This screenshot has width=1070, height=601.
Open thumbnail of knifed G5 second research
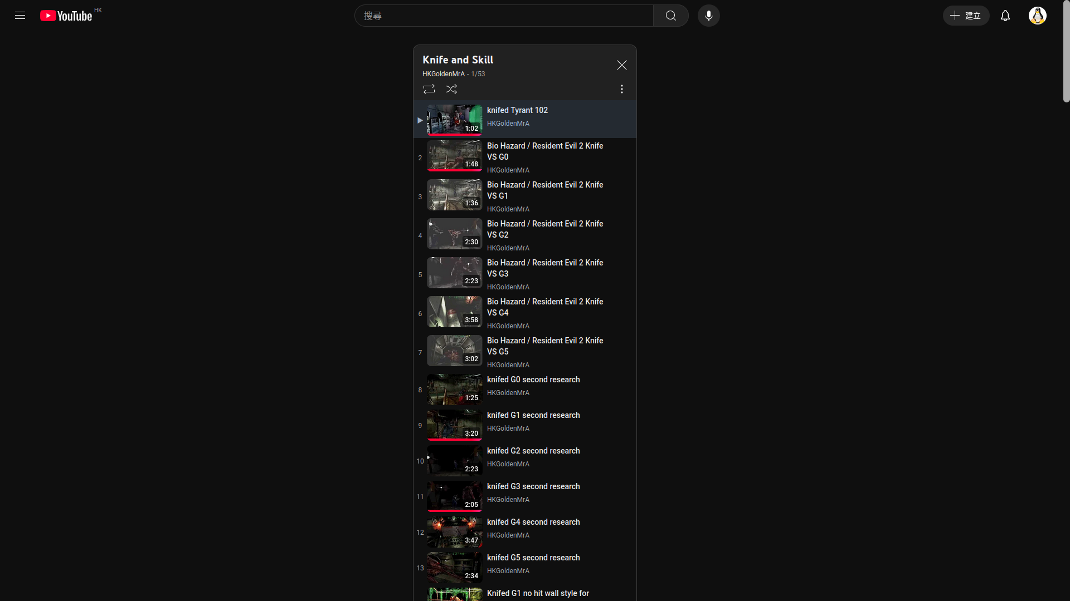pos(455,567)
